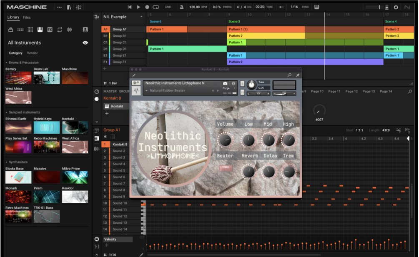Click the Kontakt window search magnifier
The width and height of the screenshot is (419, 257).
click(x=289, y=75)
